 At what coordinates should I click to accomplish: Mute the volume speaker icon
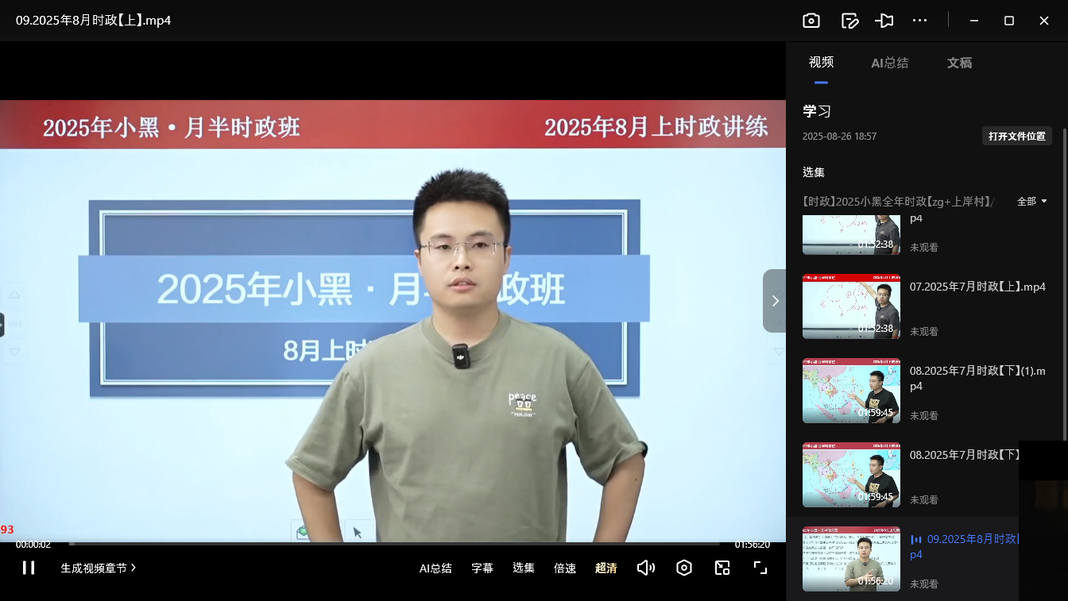click(646, 568)
